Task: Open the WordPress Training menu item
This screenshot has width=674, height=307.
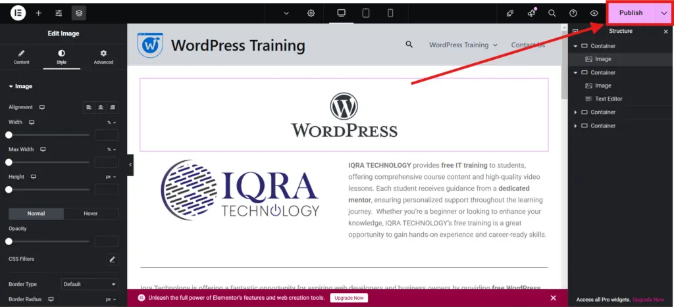Action: click(463, 45)
